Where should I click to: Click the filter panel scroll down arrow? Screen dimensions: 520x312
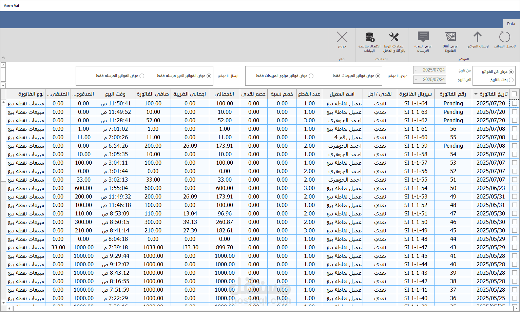coord(3,85)
